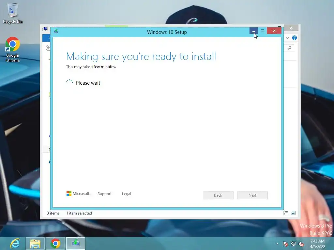334x250 pixels.
Task: Click the Next button in Windows 10 Setup
Action: click(252, 195)
